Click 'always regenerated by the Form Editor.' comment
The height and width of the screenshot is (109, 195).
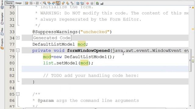91,19
